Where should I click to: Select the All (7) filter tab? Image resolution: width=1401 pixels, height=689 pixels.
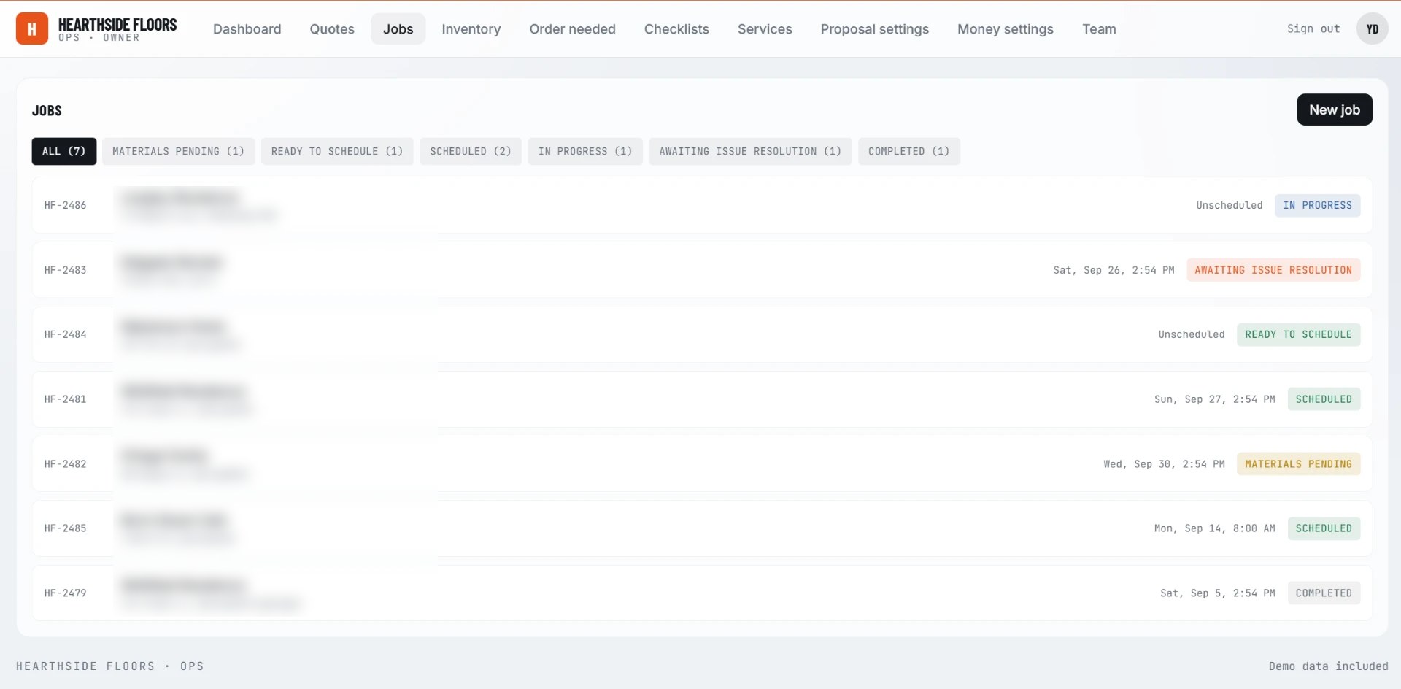[64, 151]
